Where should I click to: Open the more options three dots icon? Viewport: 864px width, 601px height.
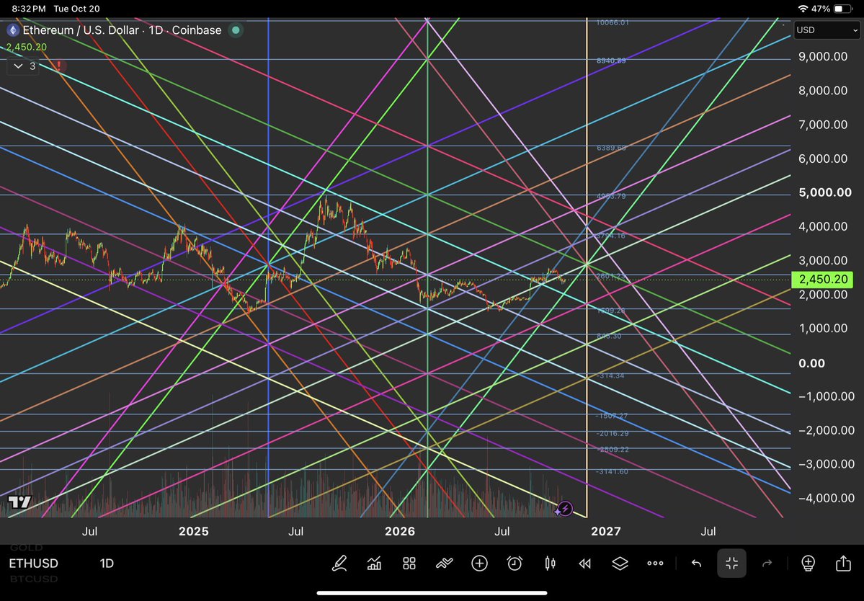pos(655,563)
